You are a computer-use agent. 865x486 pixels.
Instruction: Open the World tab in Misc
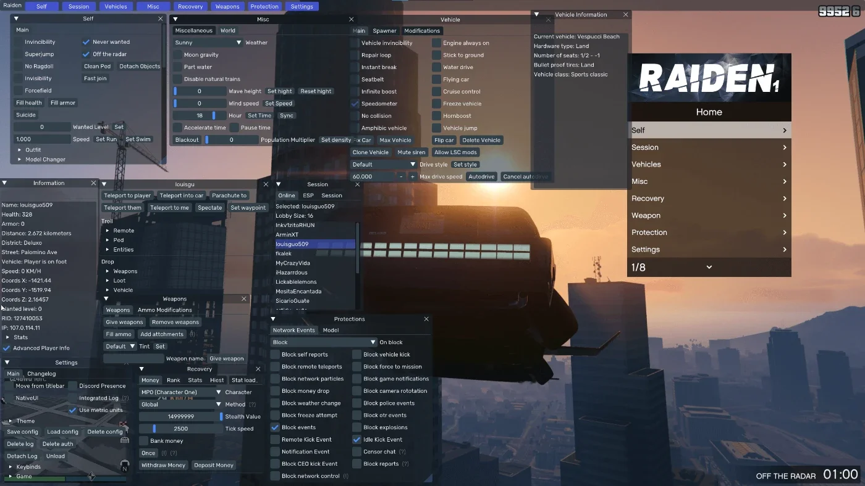228,30
